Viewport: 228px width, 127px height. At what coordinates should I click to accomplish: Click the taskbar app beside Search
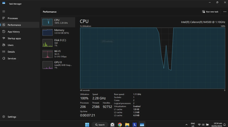pos(112,124)
